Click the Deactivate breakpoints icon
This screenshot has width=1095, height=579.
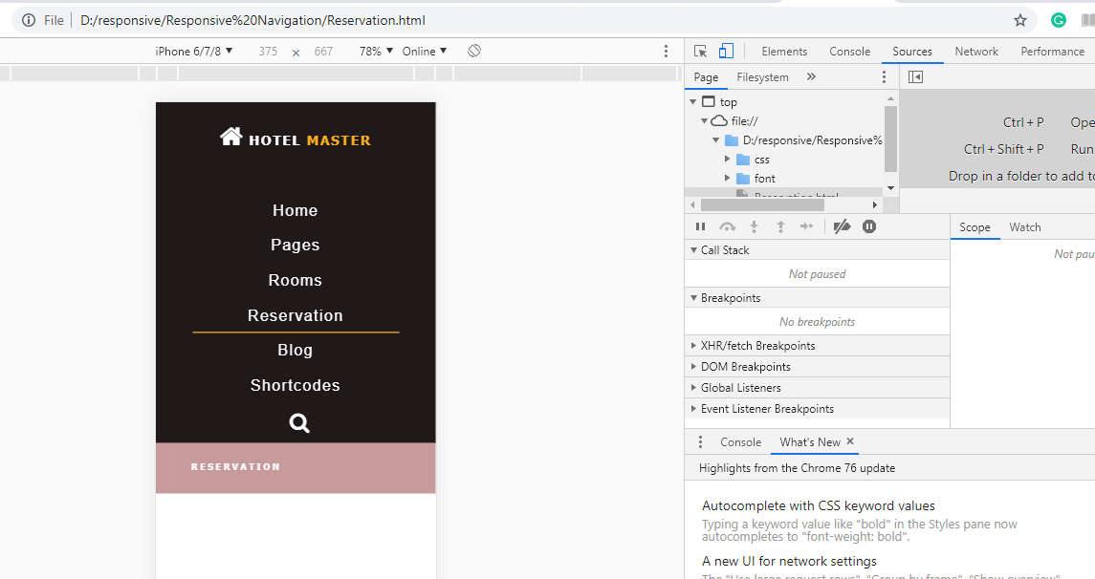pos(843,226)
